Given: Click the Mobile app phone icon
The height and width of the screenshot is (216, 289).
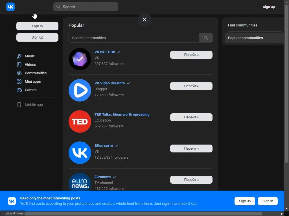Looking at the screenshot, I should tap(19, 105).
